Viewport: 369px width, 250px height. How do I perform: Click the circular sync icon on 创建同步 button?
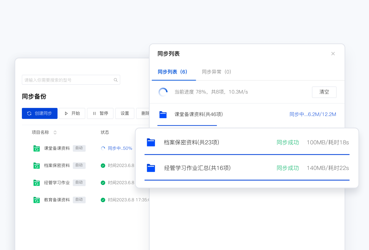[29, 113]
